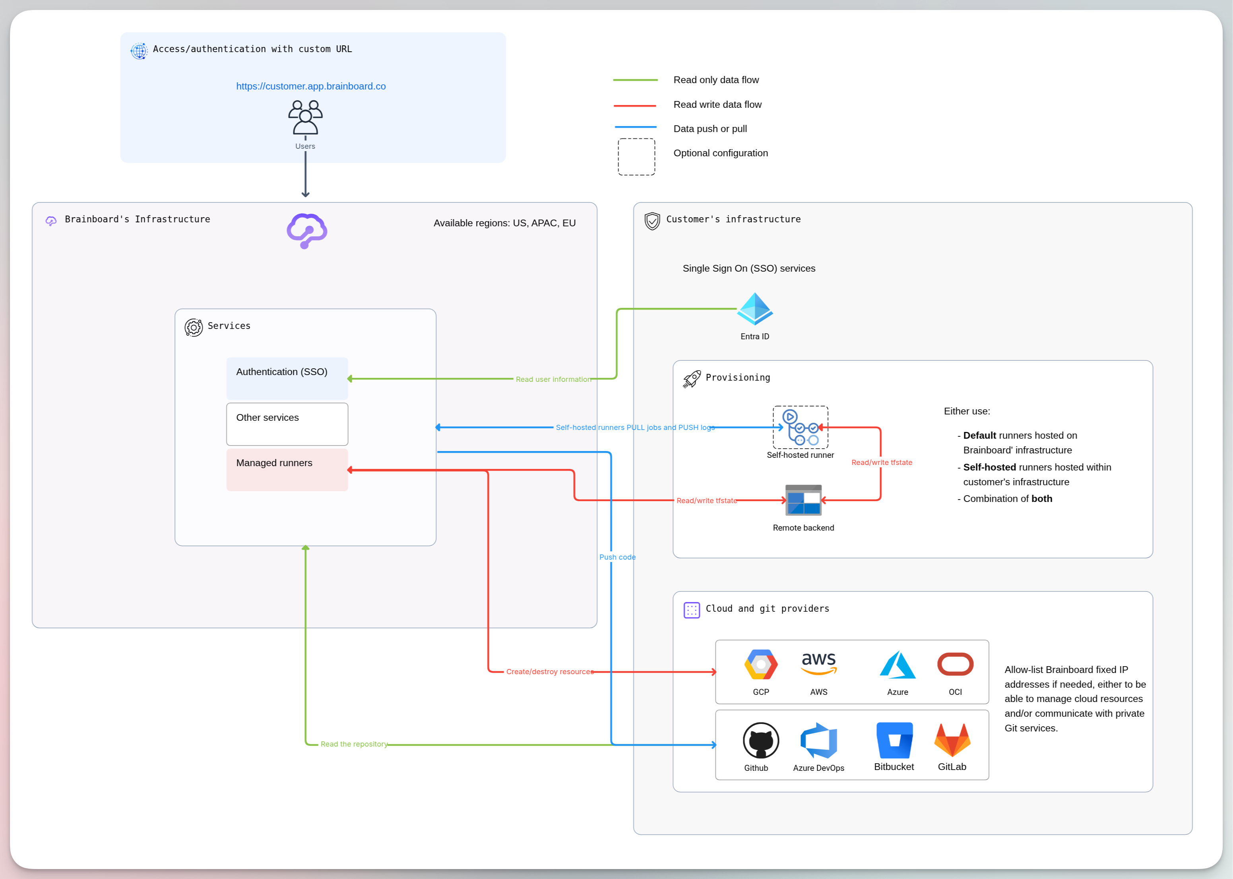Open the customer.app.brainboard.co link
This screenshot has height=879, width=1233.
pos(310,86)
